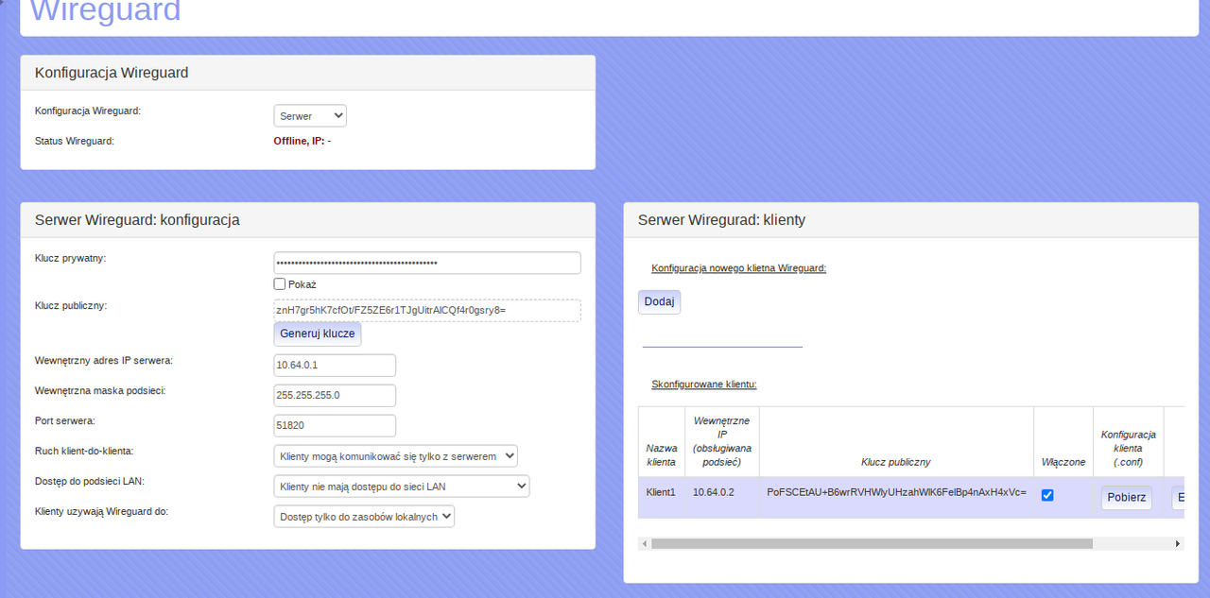The height and width of the screenshot is (598, 1210).
Task: Click the partially visible button after Pobierz
Action: point(1178,497)
